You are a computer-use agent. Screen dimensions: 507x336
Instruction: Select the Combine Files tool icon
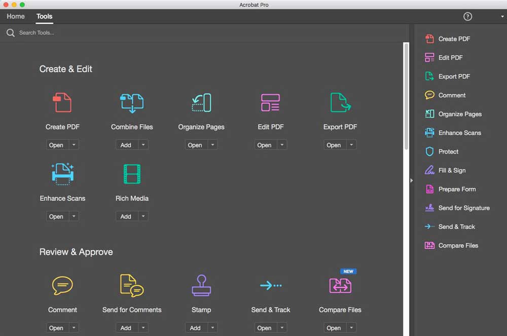tap(132, 102)
